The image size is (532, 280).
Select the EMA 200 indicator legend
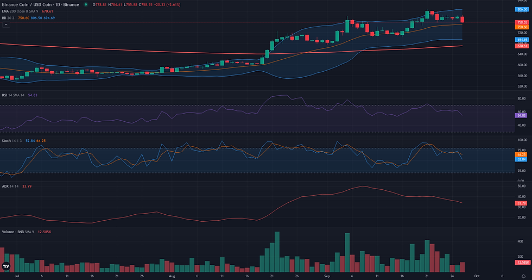click(28, 11)
